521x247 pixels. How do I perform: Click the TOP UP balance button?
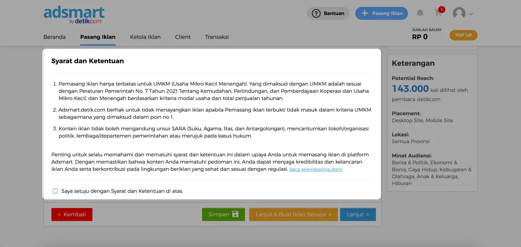[463, 35]
